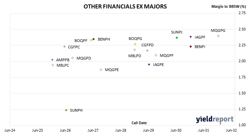Screen dimensions: 247x135
Task: Click the CGFPC diamond marker
Action: tap(64, 46)
